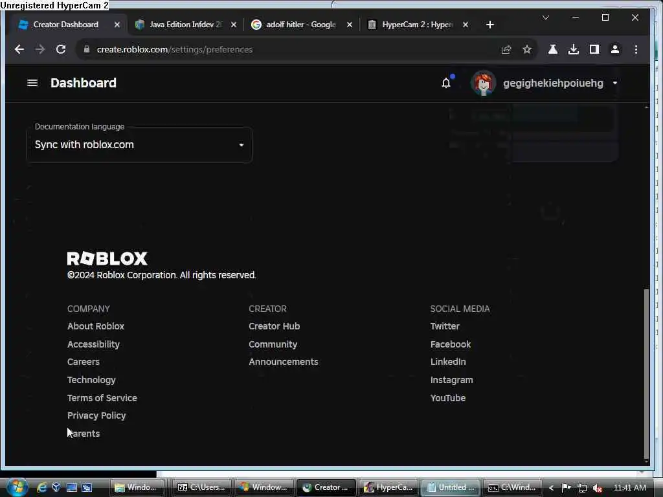Open the YouTube social link

(x=448, y=398)
